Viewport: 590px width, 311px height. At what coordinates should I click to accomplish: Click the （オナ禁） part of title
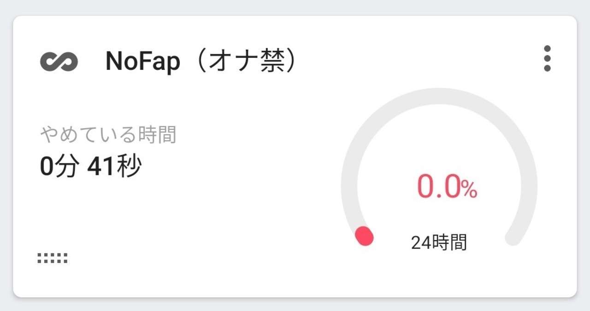[x=244, y=61]
